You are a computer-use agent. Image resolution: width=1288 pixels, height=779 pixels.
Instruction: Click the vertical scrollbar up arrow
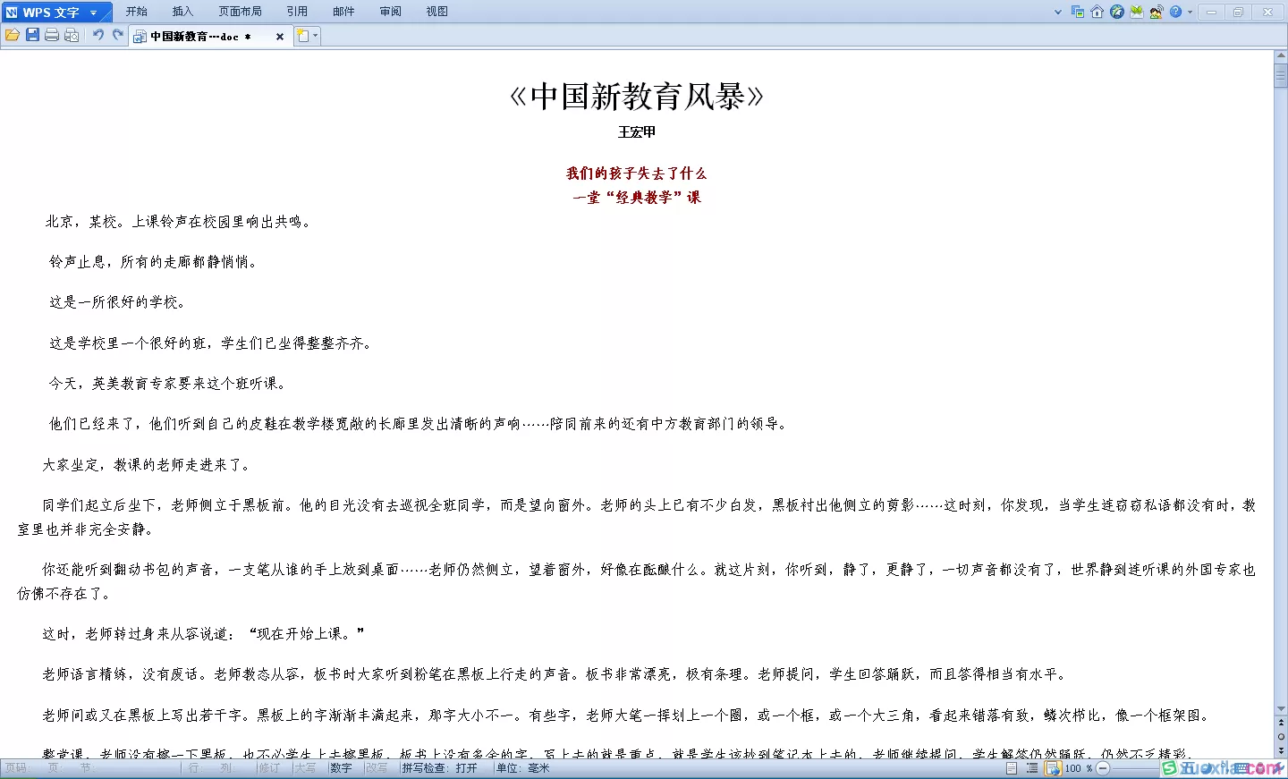coord(1281,56)
